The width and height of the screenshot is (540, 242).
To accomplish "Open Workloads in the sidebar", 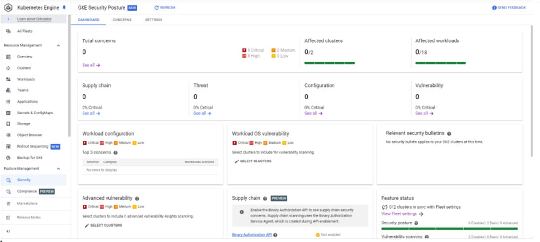I will click(26, 79).
